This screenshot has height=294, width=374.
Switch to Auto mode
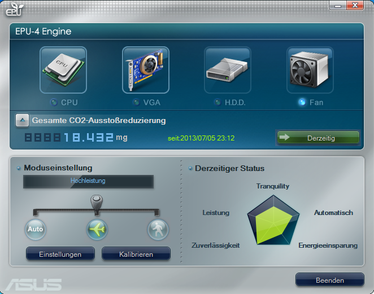[35, 229]
